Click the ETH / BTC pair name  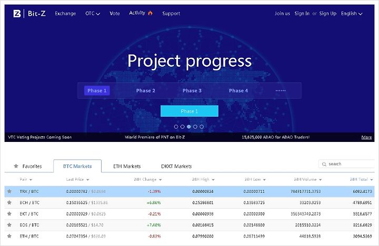pos(29,237)
